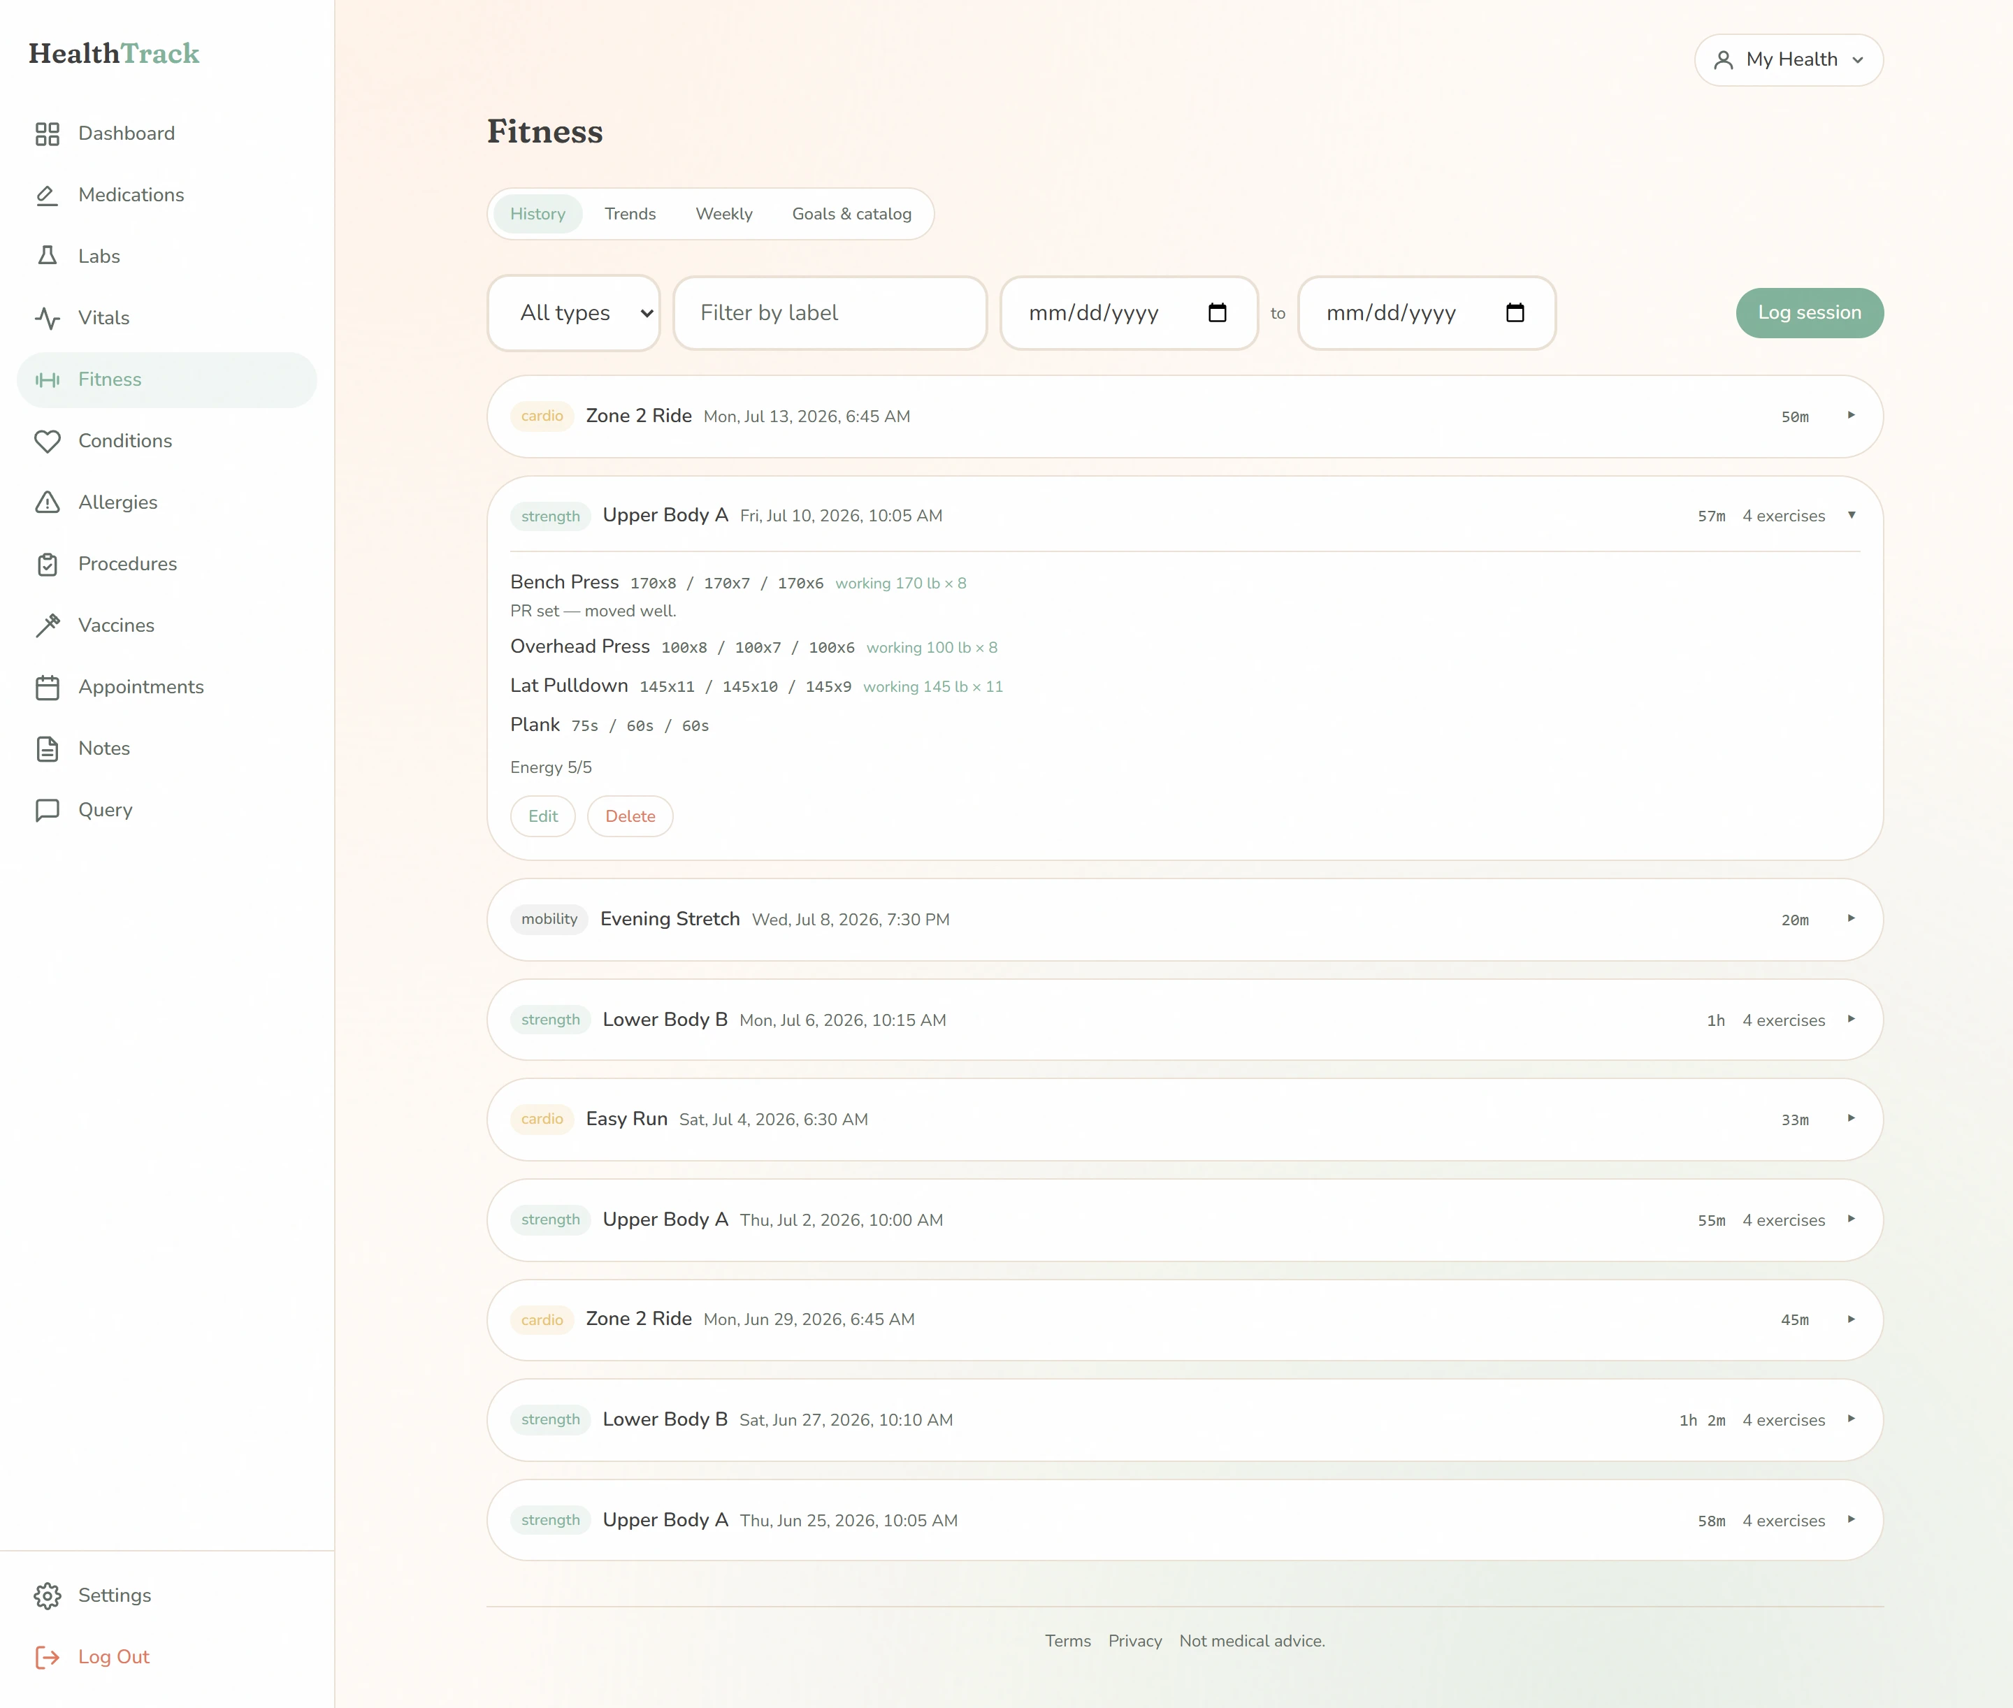Click the end date mm/dd/yyyy field

pyautogui.click(x=1427, y=313)
